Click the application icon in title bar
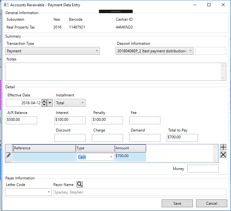Screen dimensions: 231x211 click(6, 5)
